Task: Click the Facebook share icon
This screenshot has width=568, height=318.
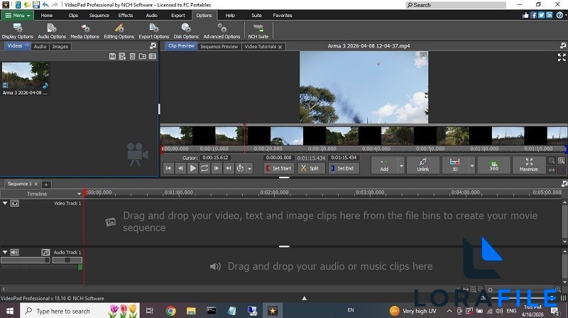Action: tap(534, 15)
